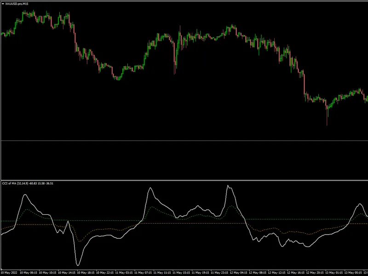Click the 12 May 04:15 time label
The height and width of the screenshot is (276, 368).
pos(239,273)
